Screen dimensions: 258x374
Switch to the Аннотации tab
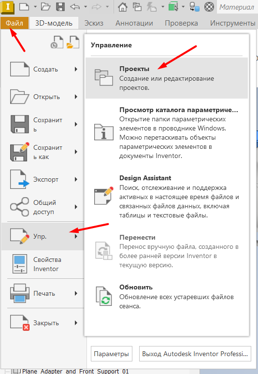point(134,23)
